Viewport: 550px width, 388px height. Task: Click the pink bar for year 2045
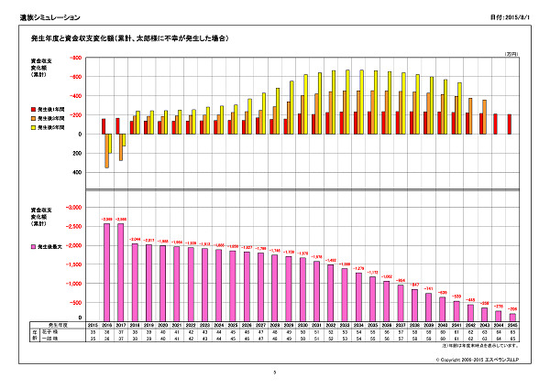(512, 317)
